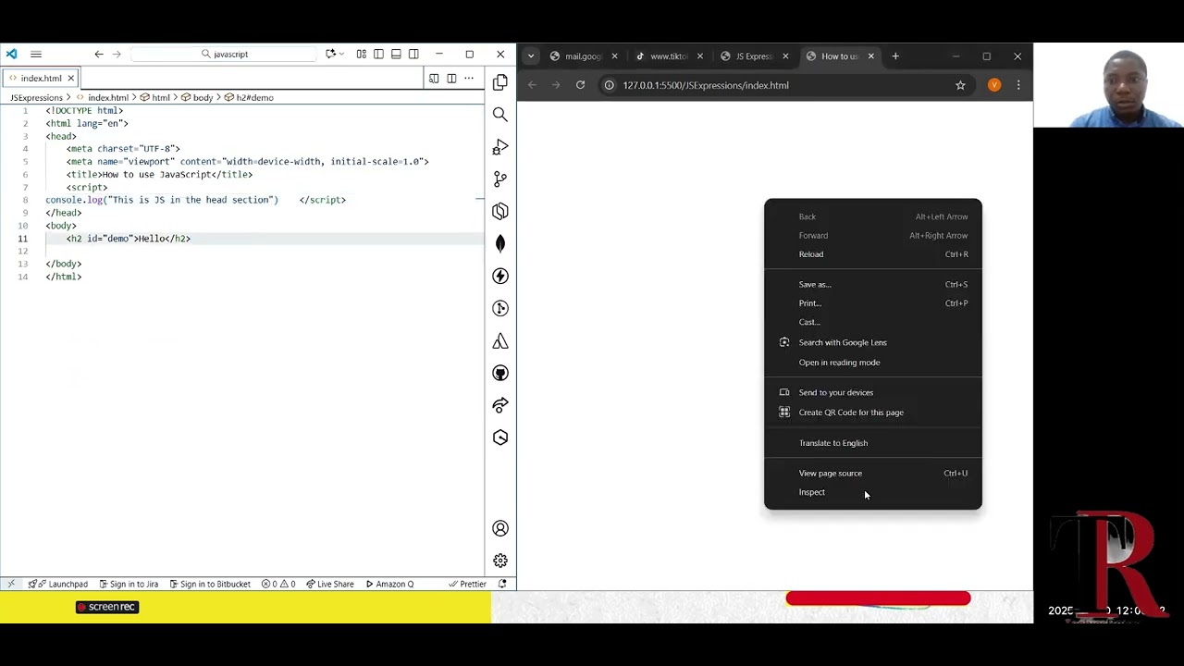
Task: Toggle secondary side bar visibility
Action: coord(413,55)
